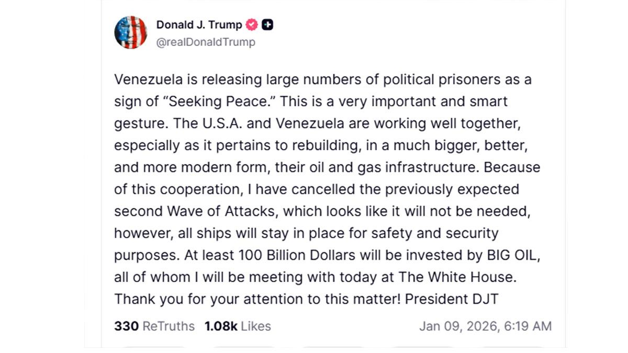Click the post body text to open the thread

tap(324, 189)
